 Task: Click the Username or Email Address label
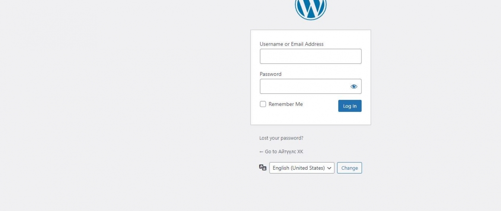click(x=292, y=44)
